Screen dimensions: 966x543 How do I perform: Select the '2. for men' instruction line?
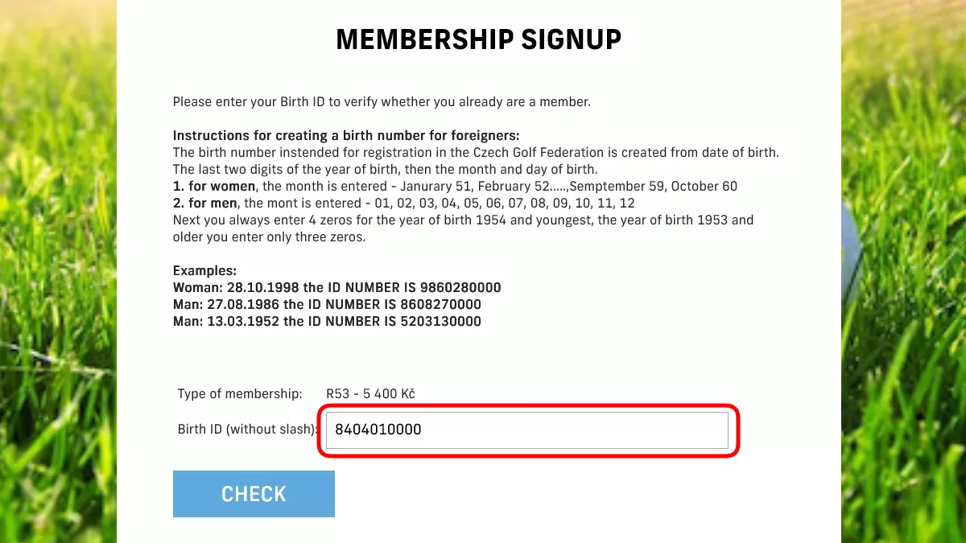pyautogui.click(x=403, y=204)
